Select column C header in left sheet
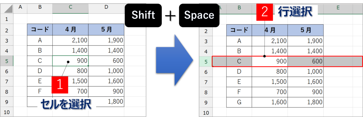The height and width of the screenshot is (117, 363). pyautogui.click(x=71, y=9)
